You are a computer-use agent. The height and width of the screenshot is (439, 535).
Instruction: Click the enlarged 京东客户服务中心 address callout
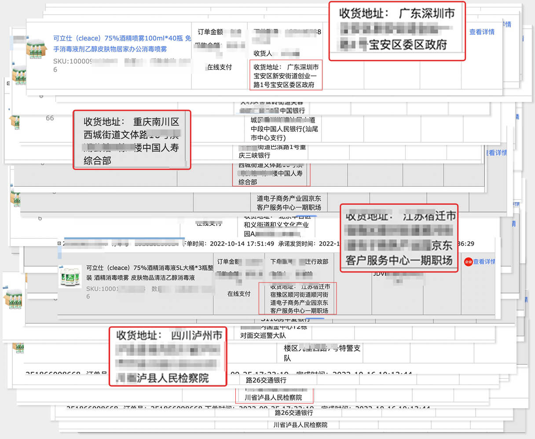(x=399, y=238)
